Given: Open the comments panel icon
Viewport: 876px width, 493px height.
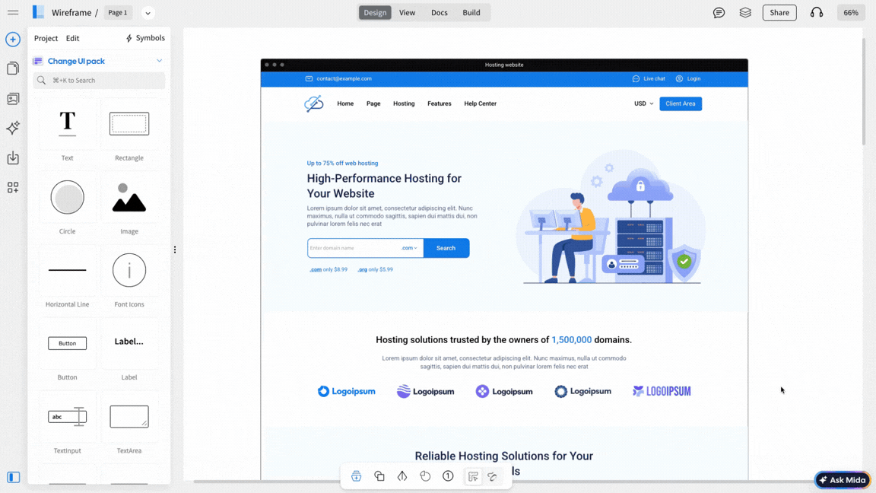Looking at the screenshot, I should (x=719, y=13).
